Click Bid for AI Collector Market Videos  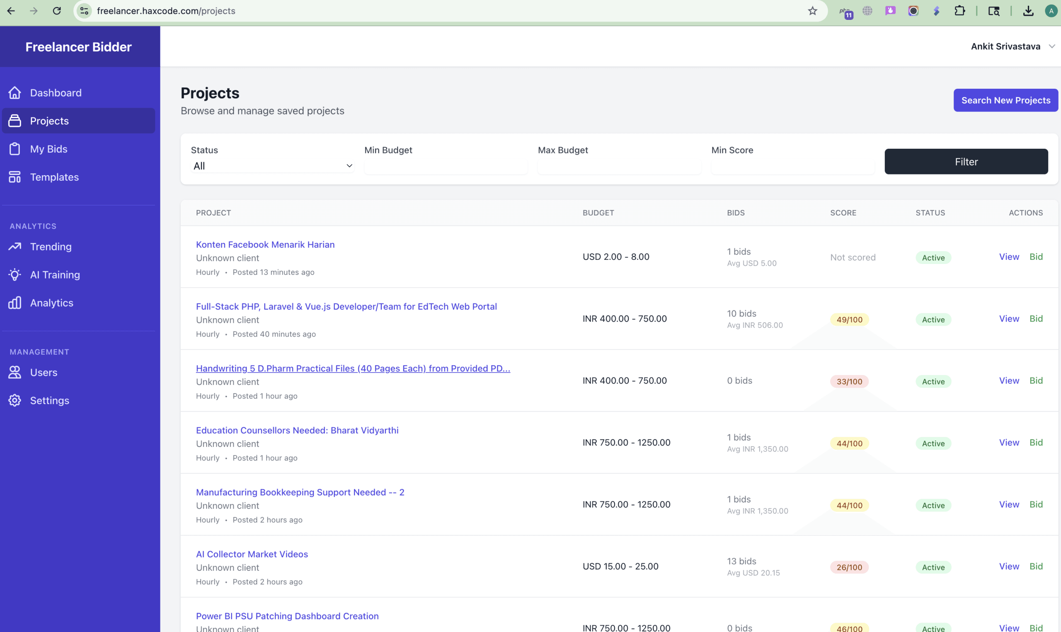1035,566
